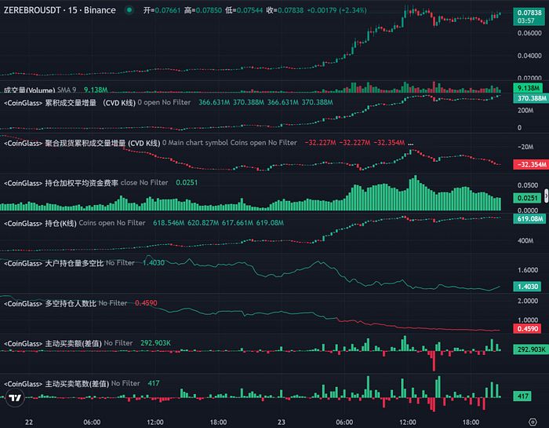Click the date label 22 on the time axis
Viewport: 549px width, 428px height.
pyautogui.click(x=29, y=422)
